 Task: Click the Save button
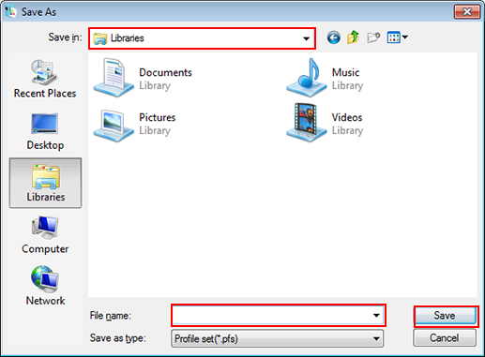coord(446,316)
